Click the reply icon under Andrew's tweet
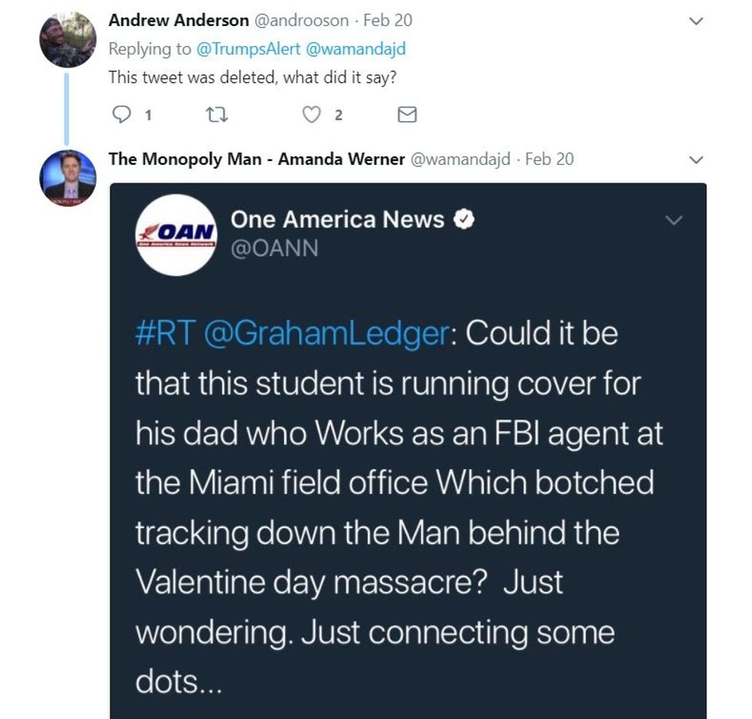Screen dimensions: 752x719 123,115
